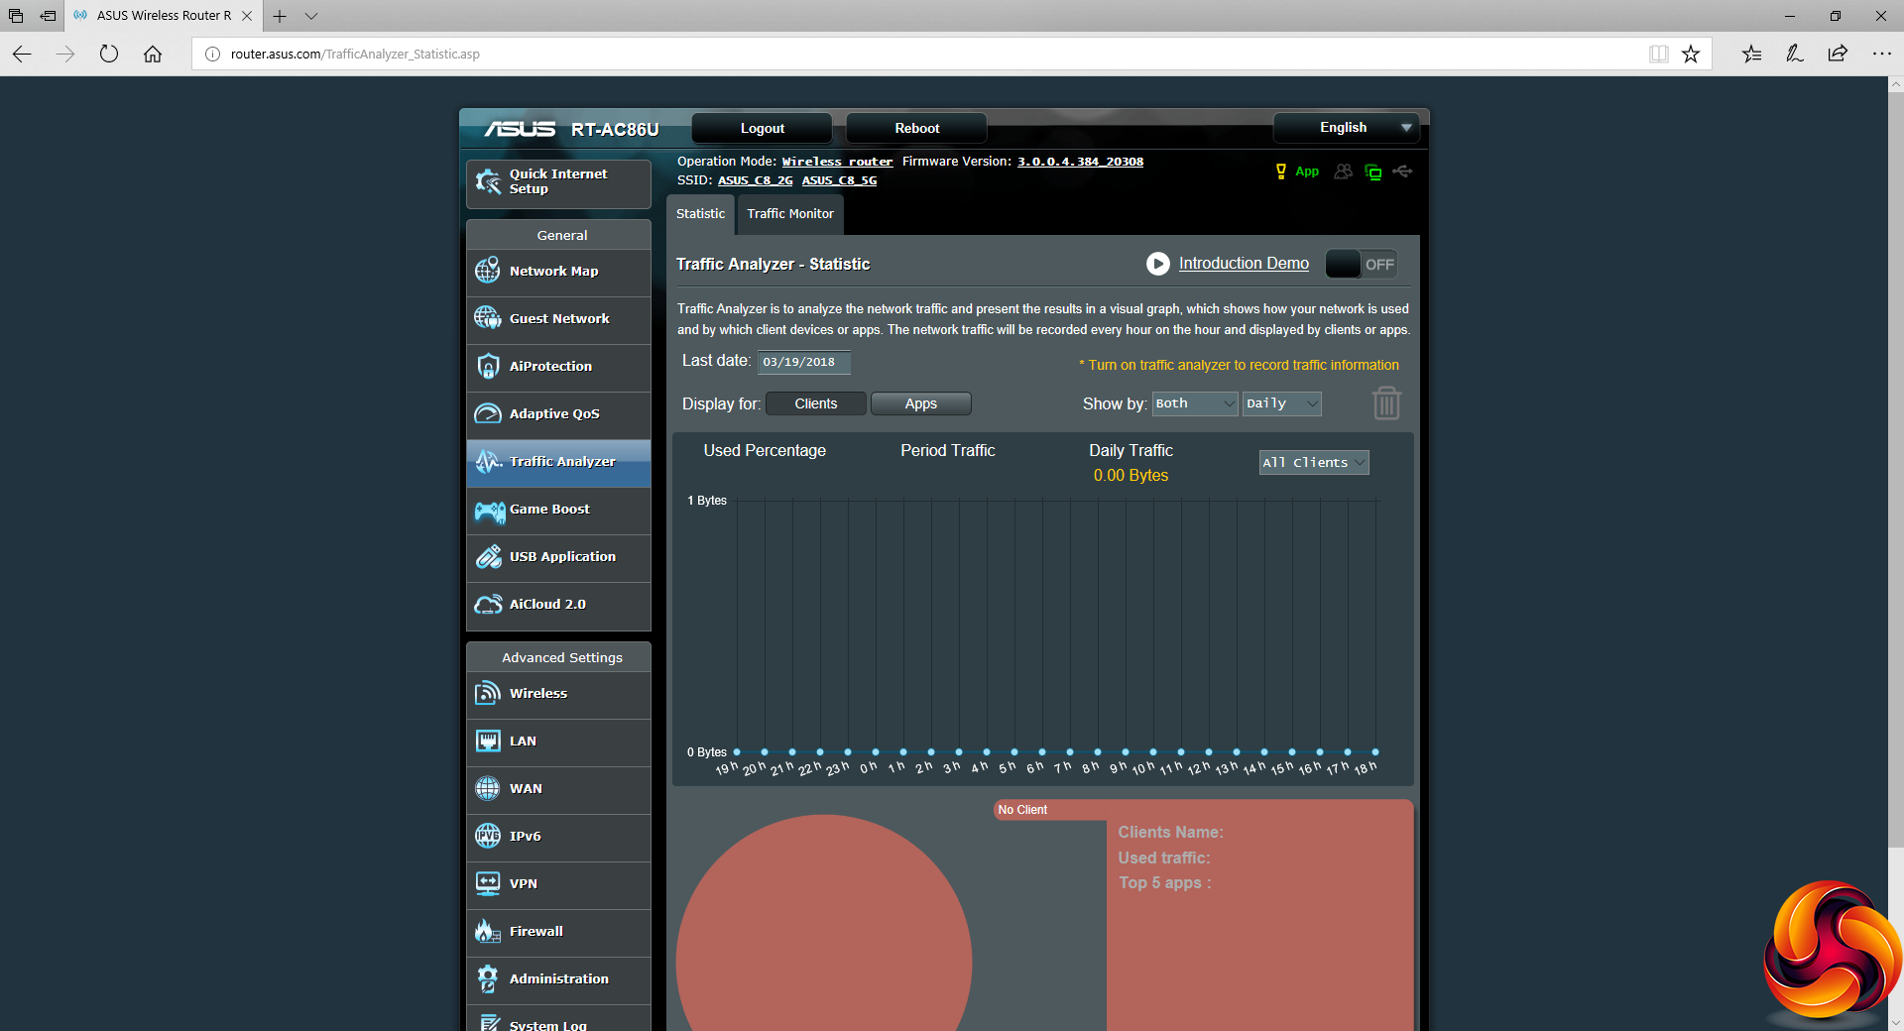Open the browser favorites hub icon

[x=1751, y=54]
